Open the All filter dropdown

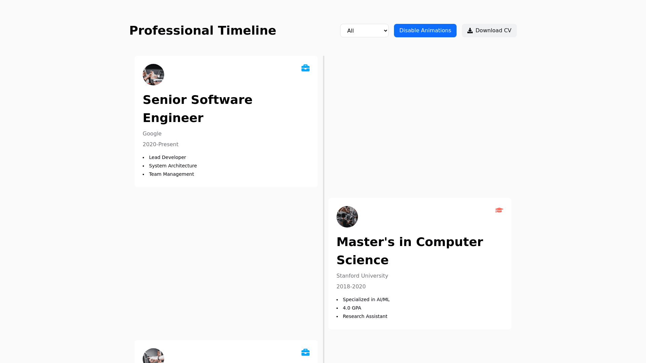click(364, 31)
